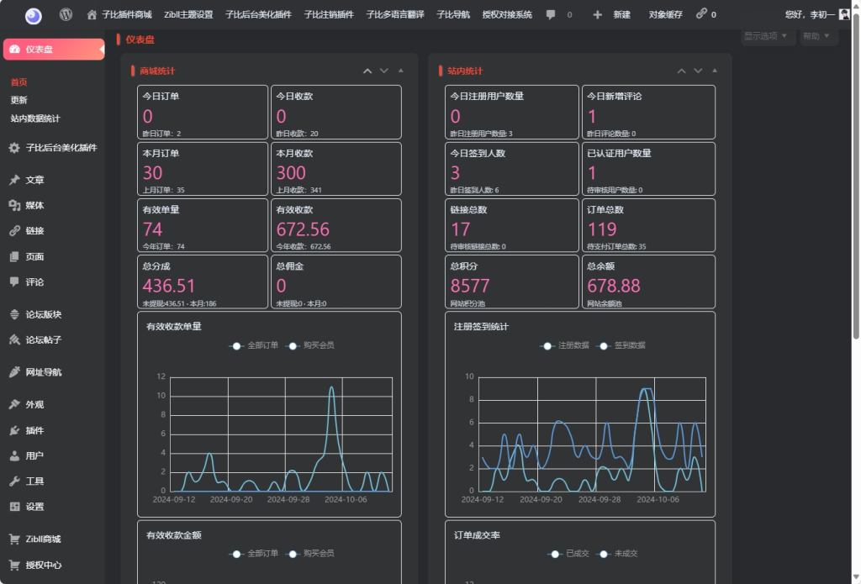Screen dimensions: 861x584
Task: Collapse the 商城统计 panel with the triangle toggle
Action: (400, 71)
